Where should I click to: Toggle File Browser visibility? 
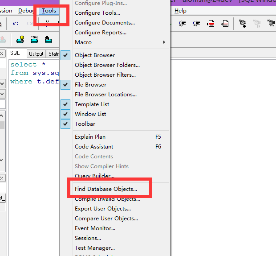[x=90, y=85]
